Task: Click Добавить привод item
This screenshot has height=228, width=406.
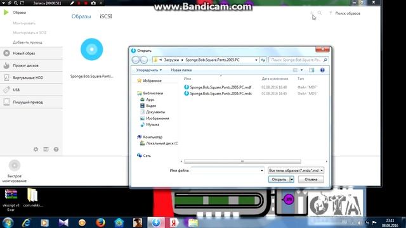Action: [27, 42]
